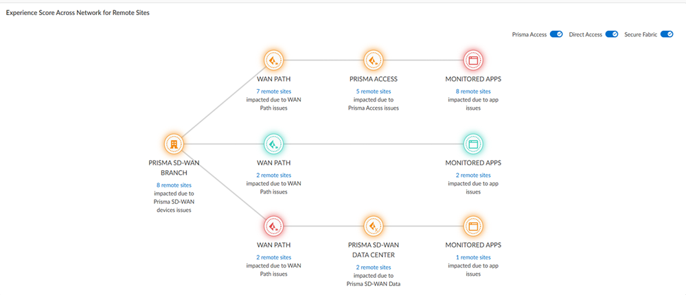Select the orange WAN Path node icon

click(274, 60)
